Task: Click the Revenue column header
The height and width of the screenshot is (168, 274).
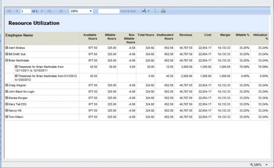Action: [x=186, y=35]
